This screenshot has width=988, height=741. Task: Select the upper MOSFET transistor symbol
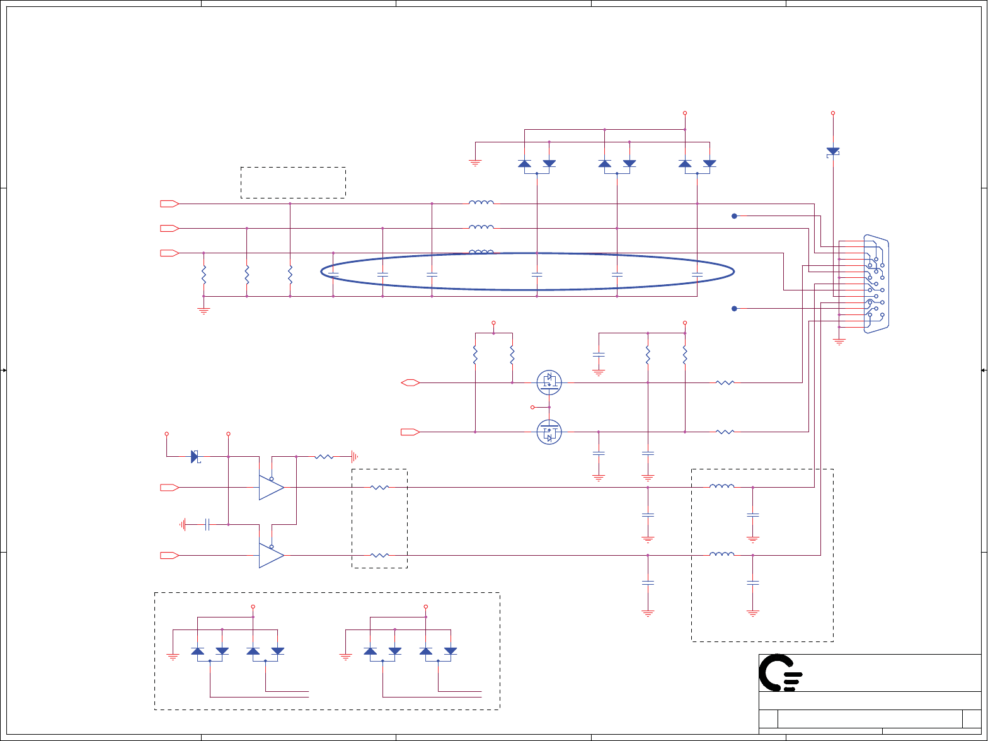[549, 382]
